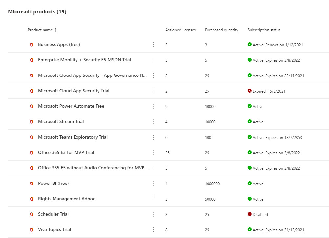Open Scheduler Trial product
329x238 pixels.
(53, 214)
